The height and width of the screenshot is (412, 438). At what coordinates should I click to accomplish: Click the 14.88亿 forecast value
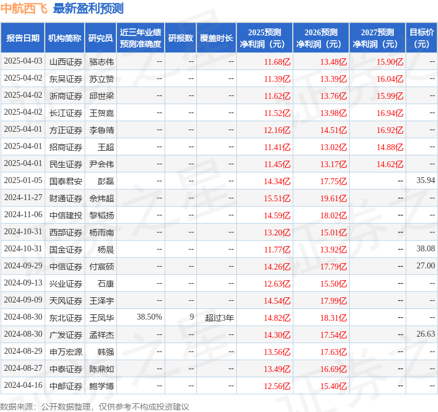tap(390, 147)
